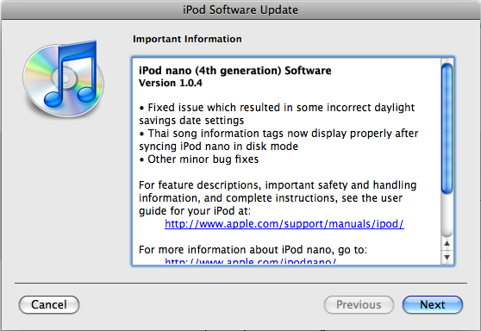Click the iPod Software Update title bar

click(x=240, y=9)
